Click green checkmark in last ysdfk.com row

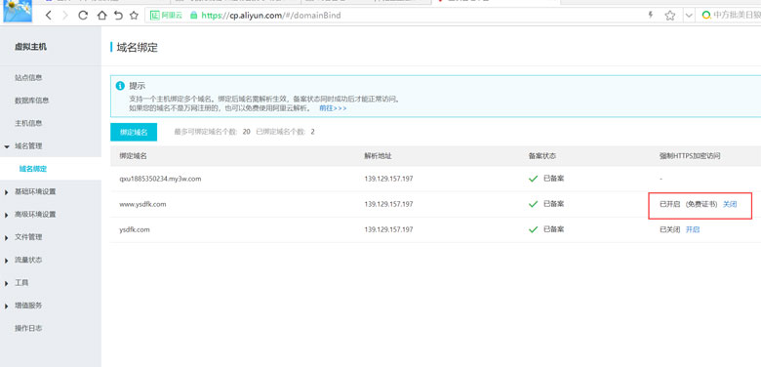coord(534,229)
